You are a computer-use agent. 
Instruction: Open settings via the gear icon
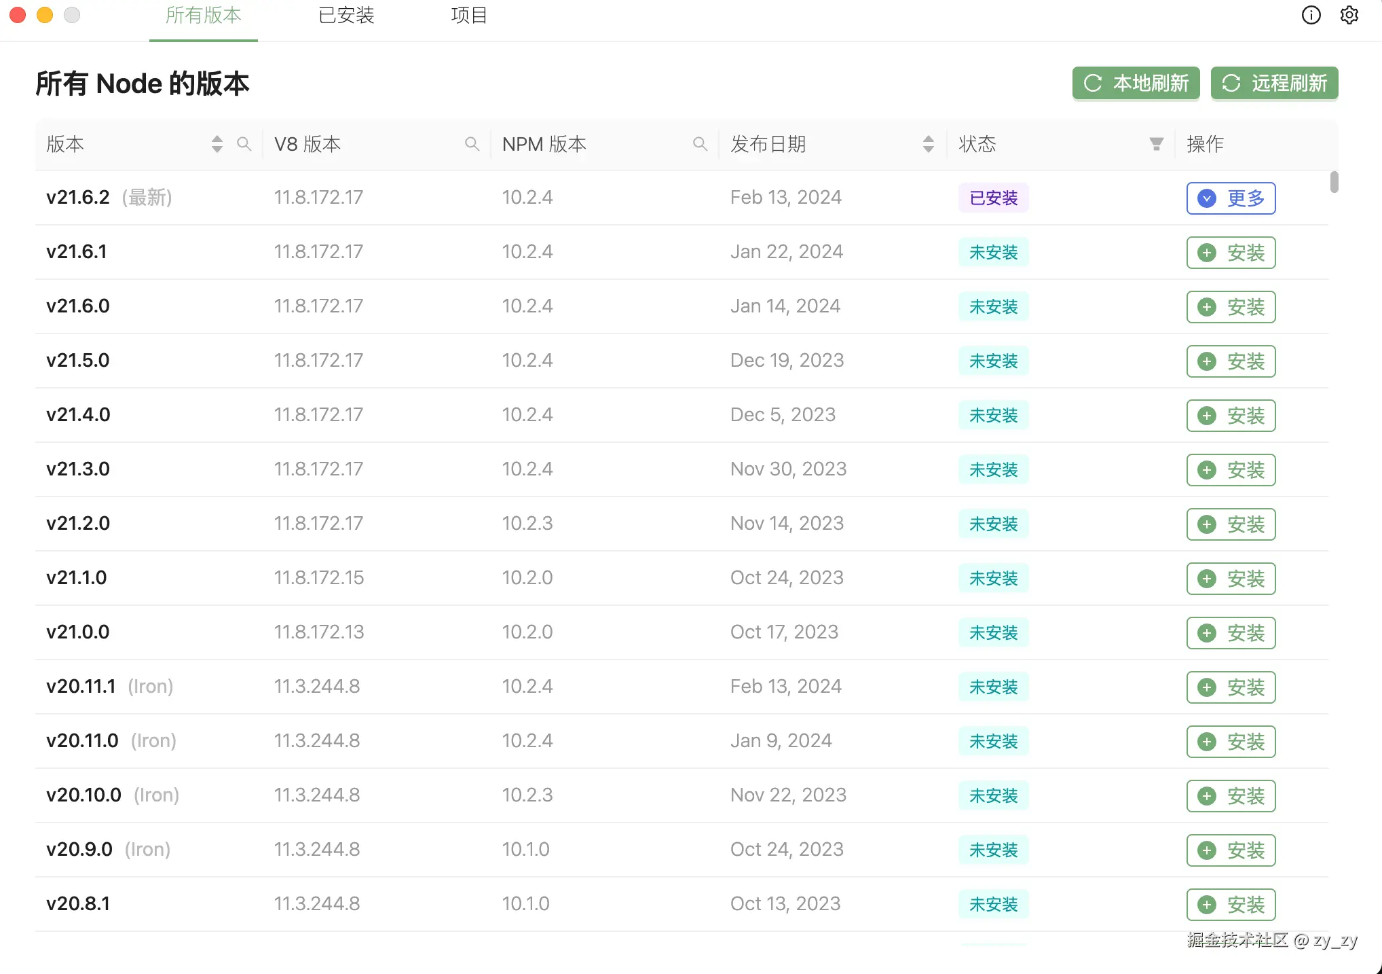(1349, 15)
